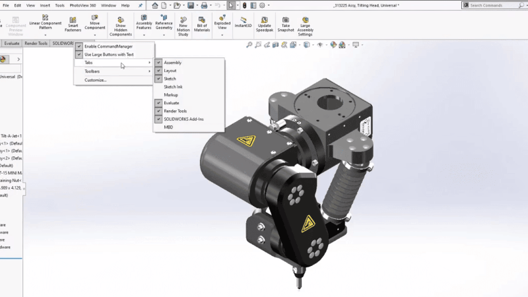Click the Smart Fasteners tool
This screenshot has width=528, height=297.
point(73,22)
